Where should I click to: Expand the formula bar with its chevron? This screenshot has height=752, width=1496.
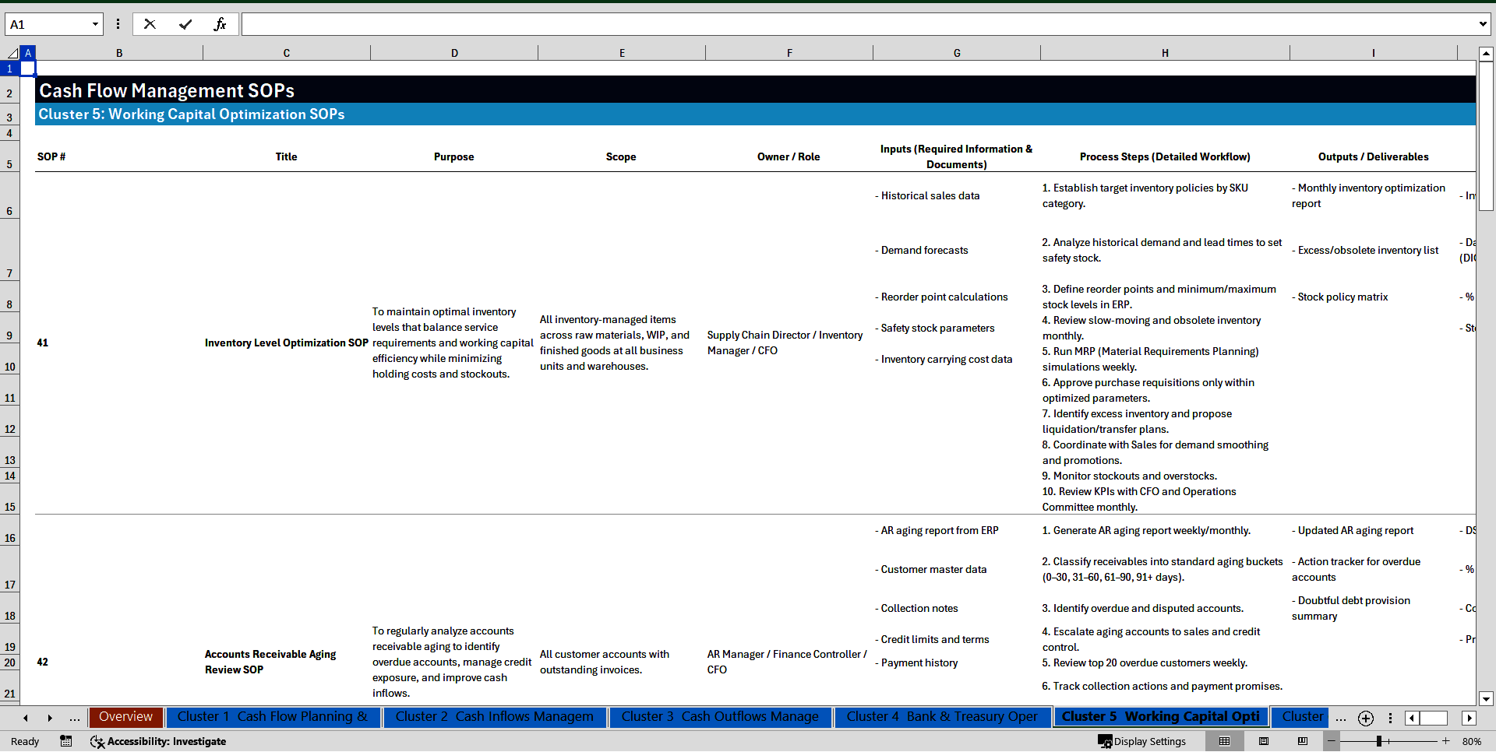click(1484, 23)
